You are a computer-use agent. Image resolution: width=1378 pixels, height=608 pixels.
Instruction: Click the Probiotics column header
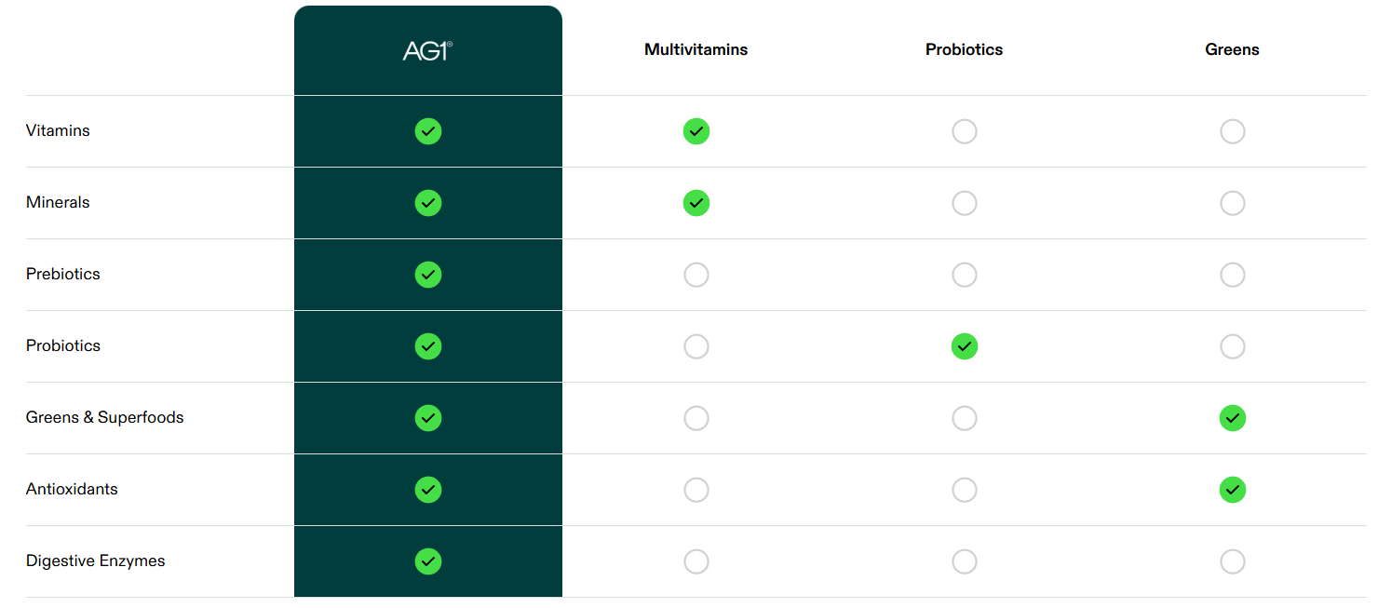(965, 49)
